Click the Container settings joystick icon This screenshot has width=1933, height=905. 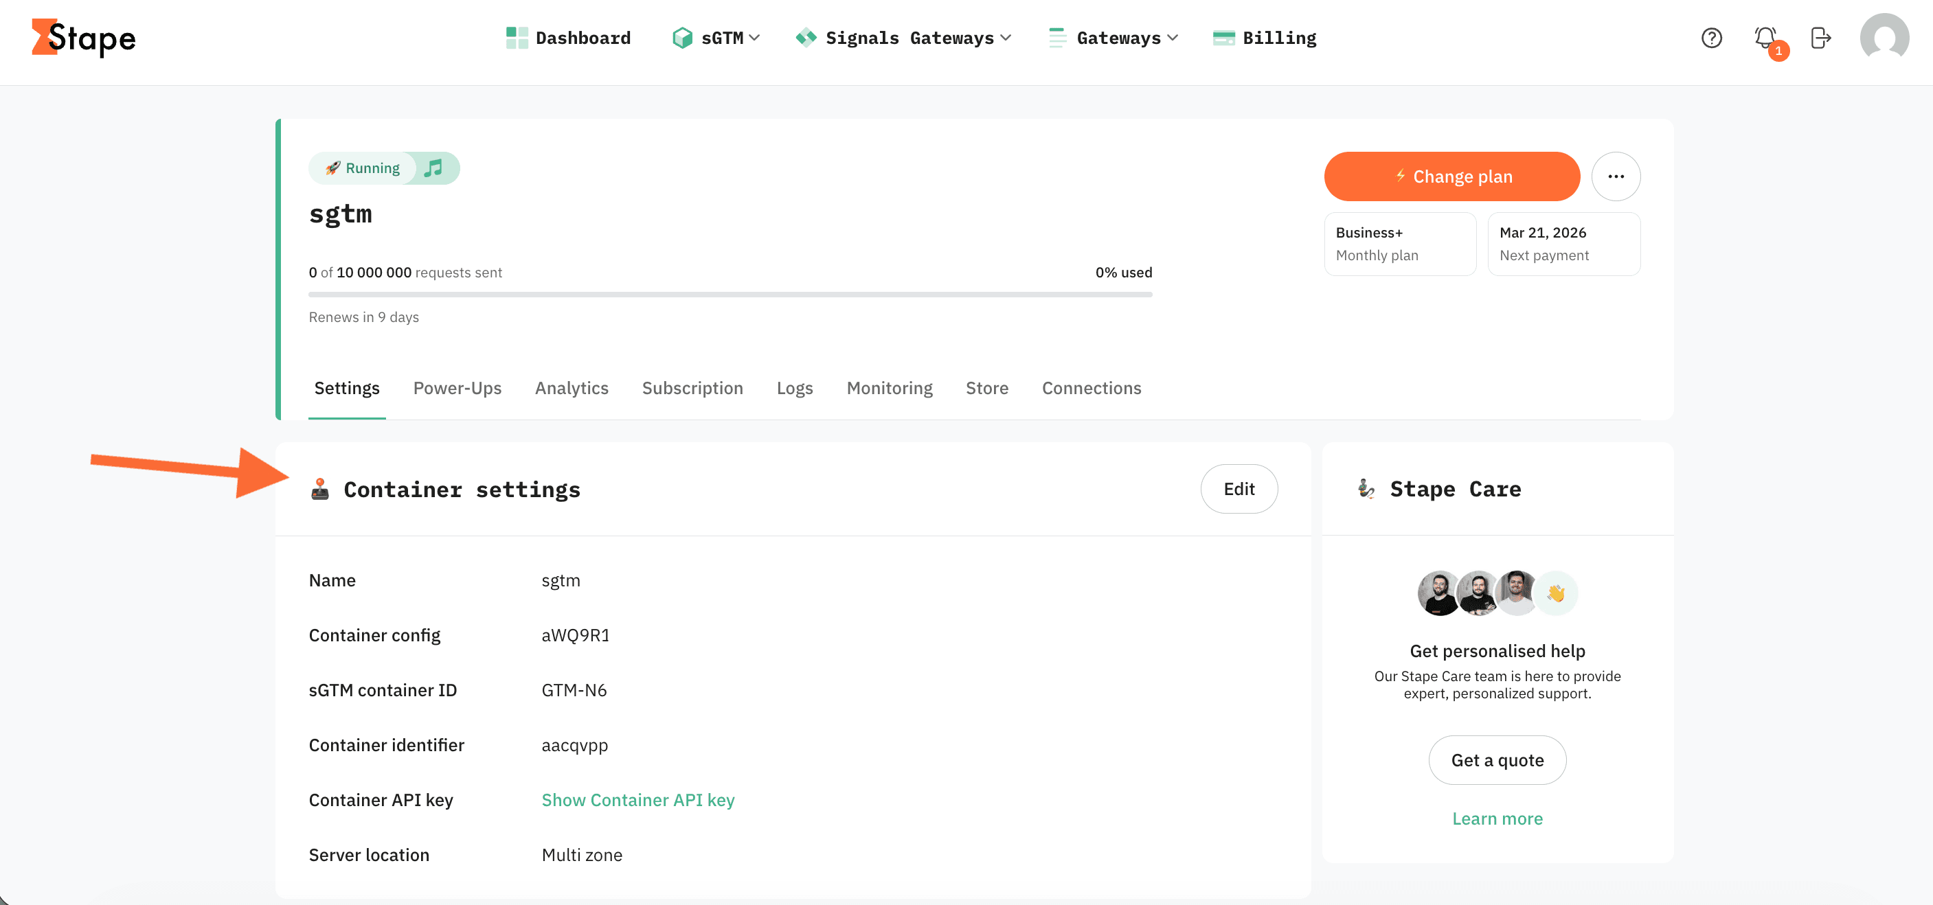point(320,489)
